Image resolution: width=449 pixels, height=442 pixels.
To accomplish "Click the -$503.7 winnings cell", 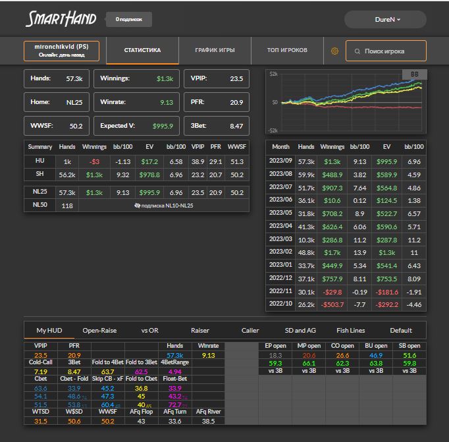I will coord(332,304).
